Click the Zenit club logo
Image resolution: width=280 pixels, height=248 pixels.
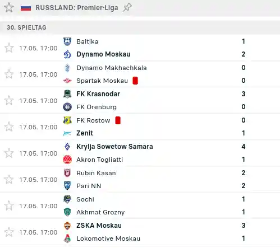67,133
